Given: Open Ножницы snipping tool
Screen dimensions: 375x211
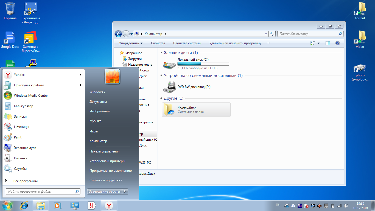Looking at the screenshot, I should 21,127.
